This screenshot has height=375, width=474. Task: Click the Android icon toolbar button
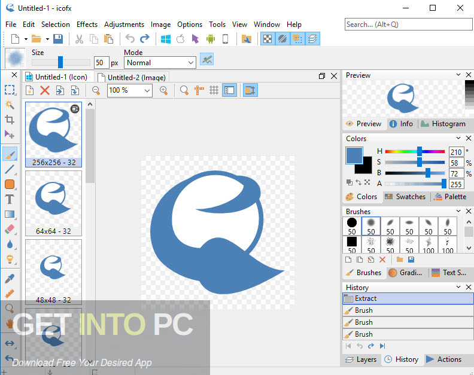click(x=211, y=39)
